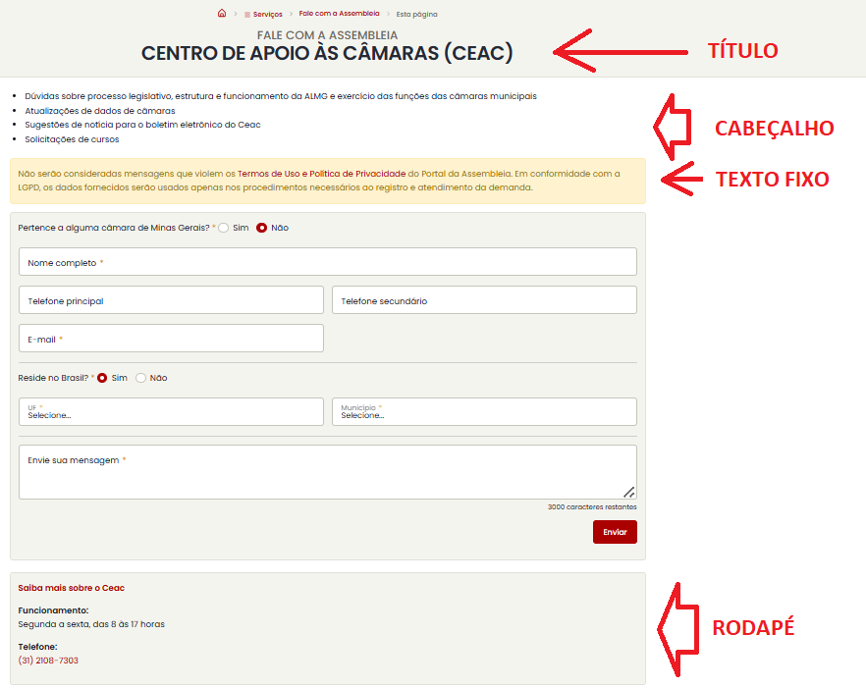Image resolution: width=866 pixels, height=688 pixels.
Task: Choose Sim for Reside no Brasil
Action: point(102,378)
